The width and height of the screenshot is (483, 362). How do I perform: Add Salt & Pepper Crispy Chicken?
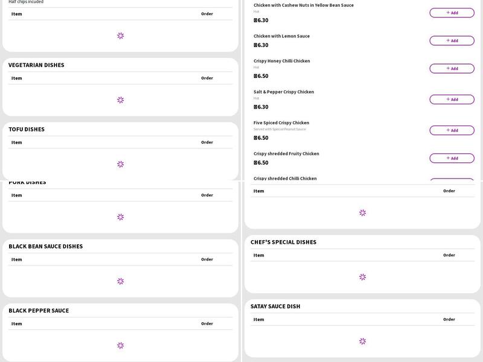coord(452,100)
